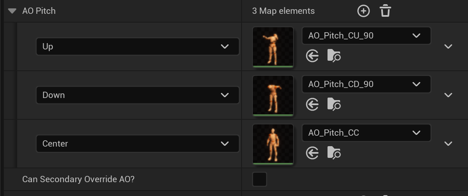The width and height of the screenshot is (468, 196).
Task: Browse to AO_Pitch_CU_90 in Content Browser
Action: [334, 56]
